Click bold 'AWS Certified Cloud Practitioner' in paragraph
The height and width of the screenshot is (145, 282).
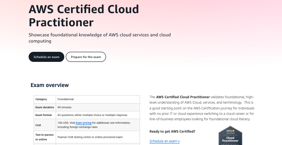click(x=183, y=97)
